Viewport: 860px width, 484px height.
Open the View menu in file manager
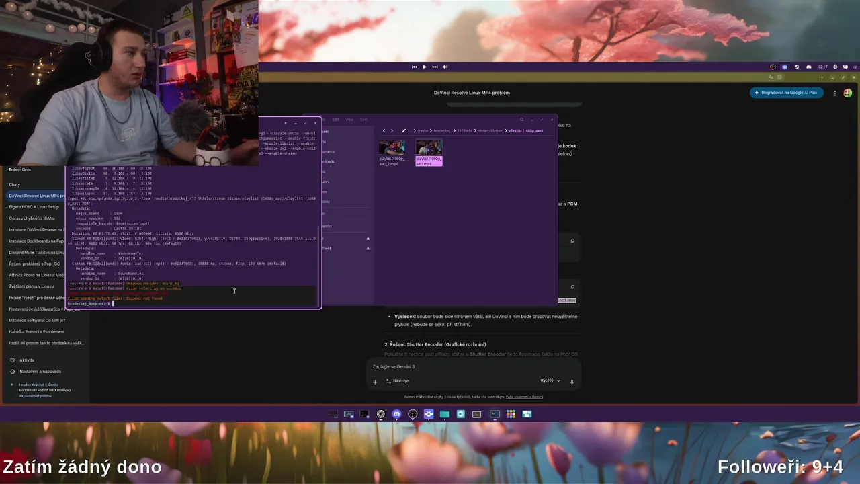click(x=349, y=120)
